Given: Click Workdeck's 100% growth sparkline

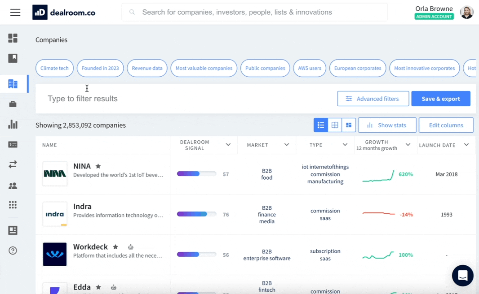Looking at the screenshot, I should (x=378, y=255).
